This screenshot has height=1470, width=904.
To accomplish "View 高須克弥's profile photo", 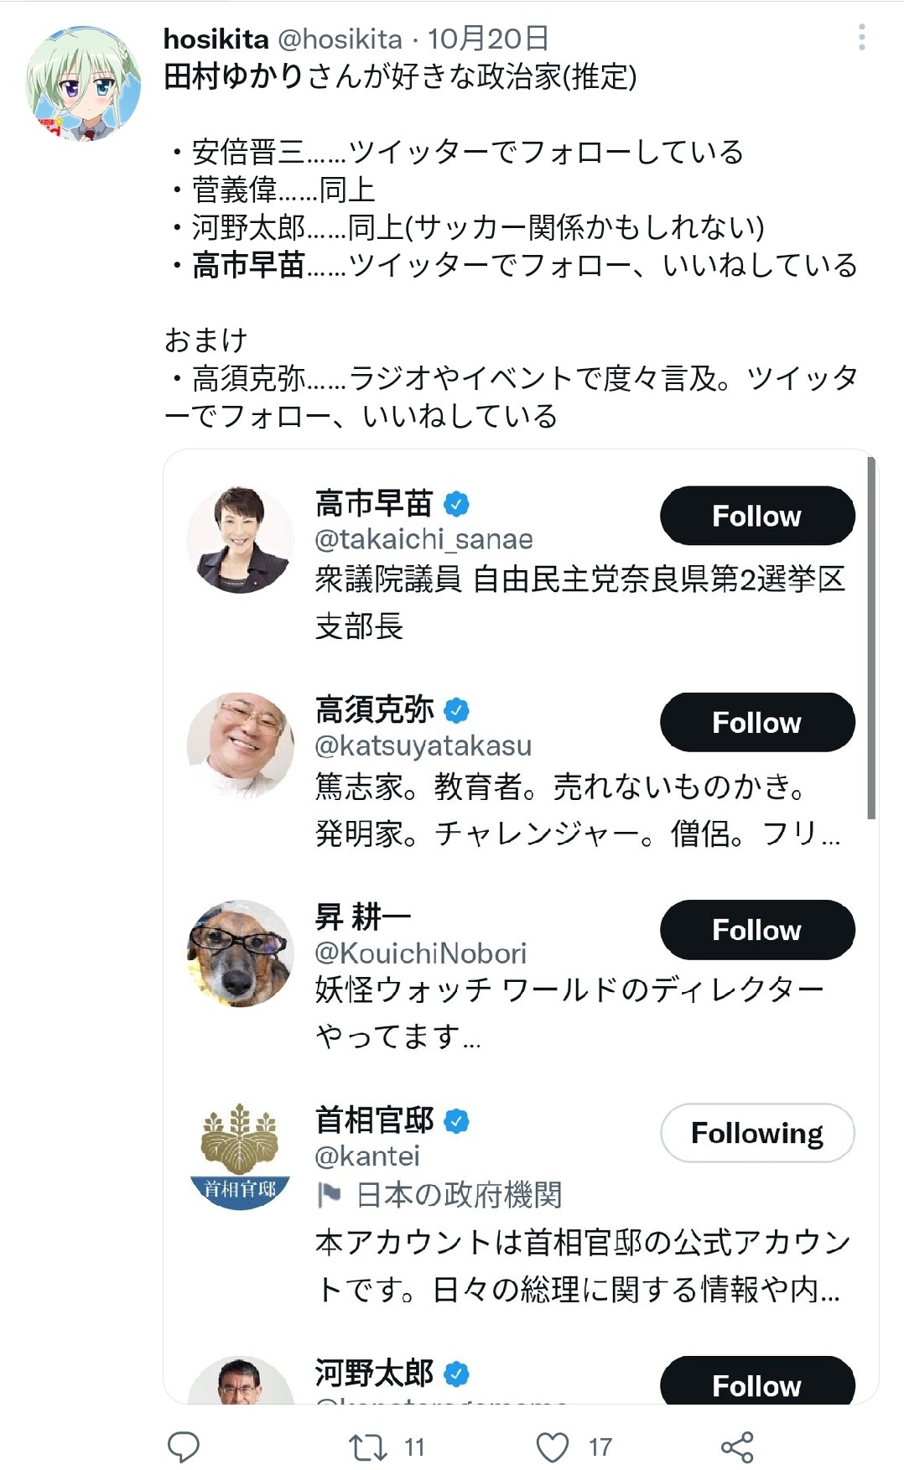I will coord(241,745).
